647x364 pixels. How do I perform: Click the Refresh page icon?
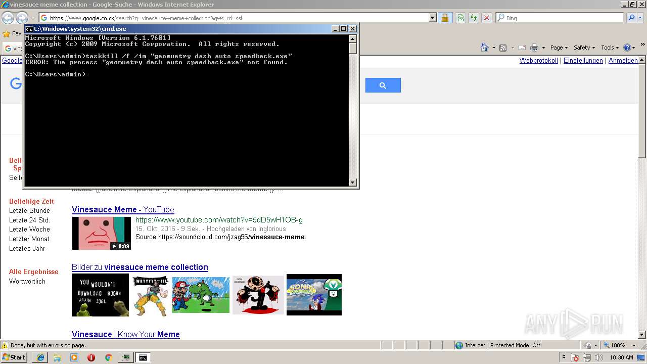coord(474,18)
